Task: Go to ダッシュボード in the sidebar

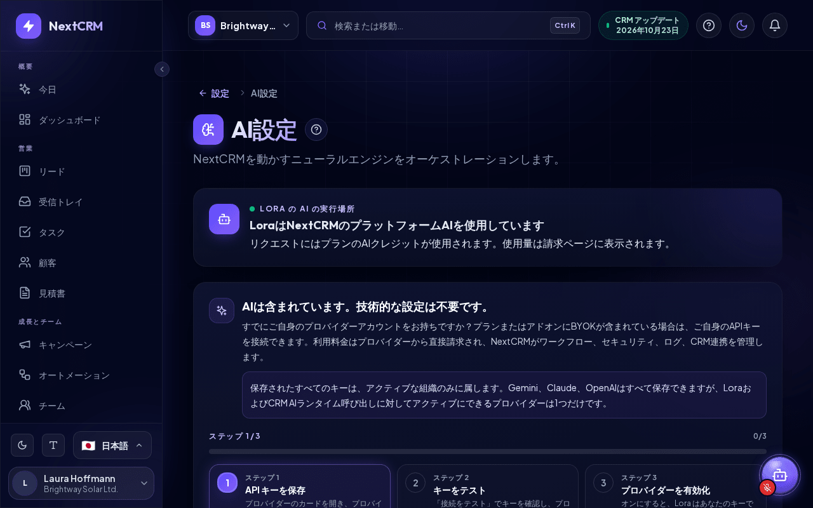Action: 81,120
